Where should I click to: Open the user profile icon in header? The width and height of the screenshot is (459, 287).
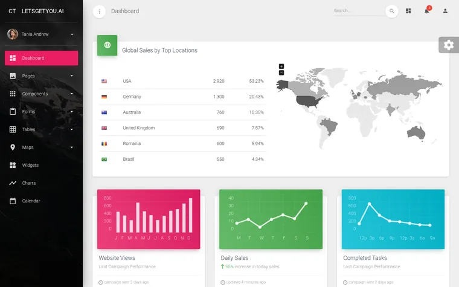pos(445,11)
